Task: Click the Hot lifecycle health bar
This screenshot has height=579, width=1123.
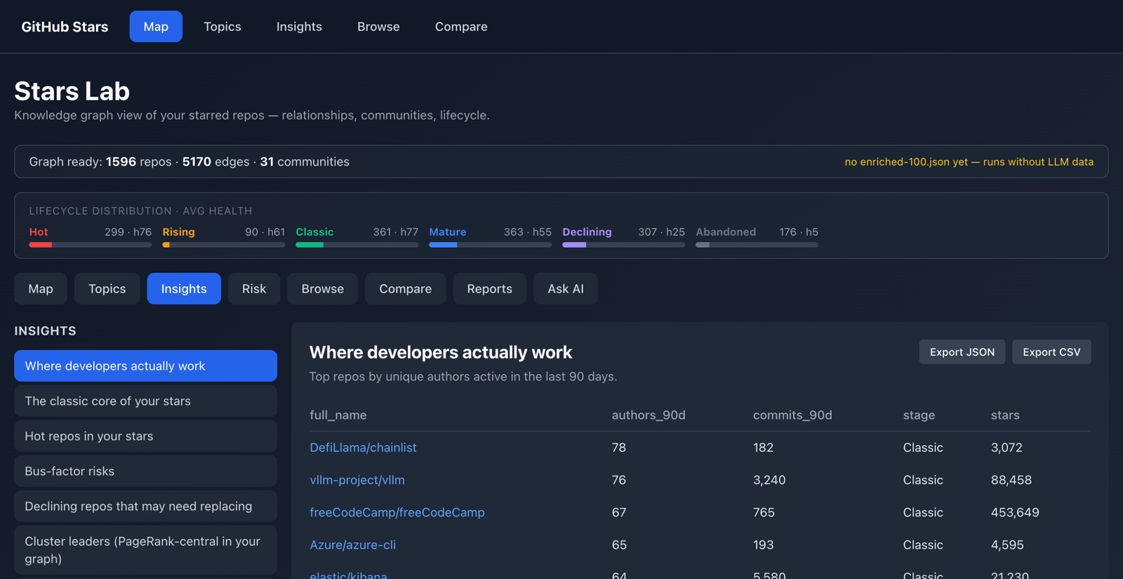Action: click(91, 245)
